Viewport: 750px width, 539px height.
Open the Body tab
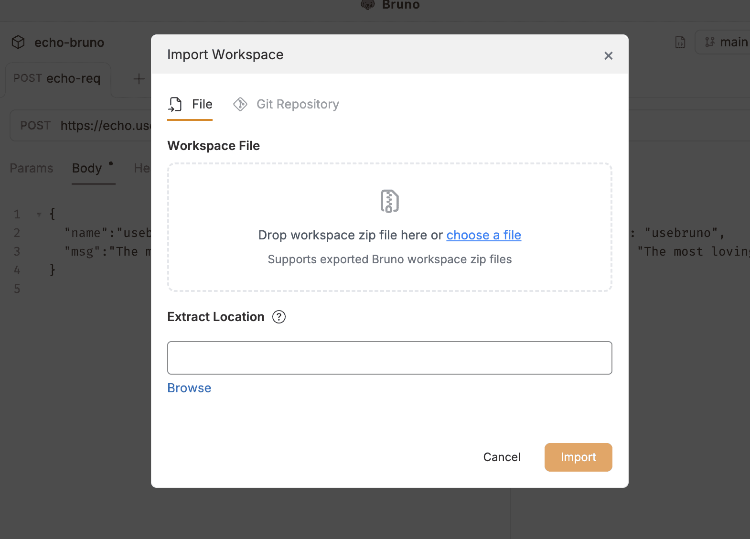tap(87, 168)
